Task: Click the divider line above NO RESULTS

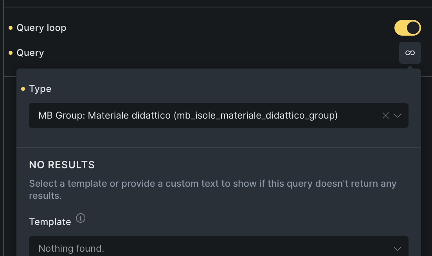Action: point(218,147)
